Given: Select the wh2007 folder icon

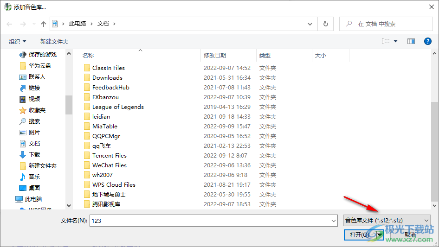Looking at the screenshot, I should 87,175.
